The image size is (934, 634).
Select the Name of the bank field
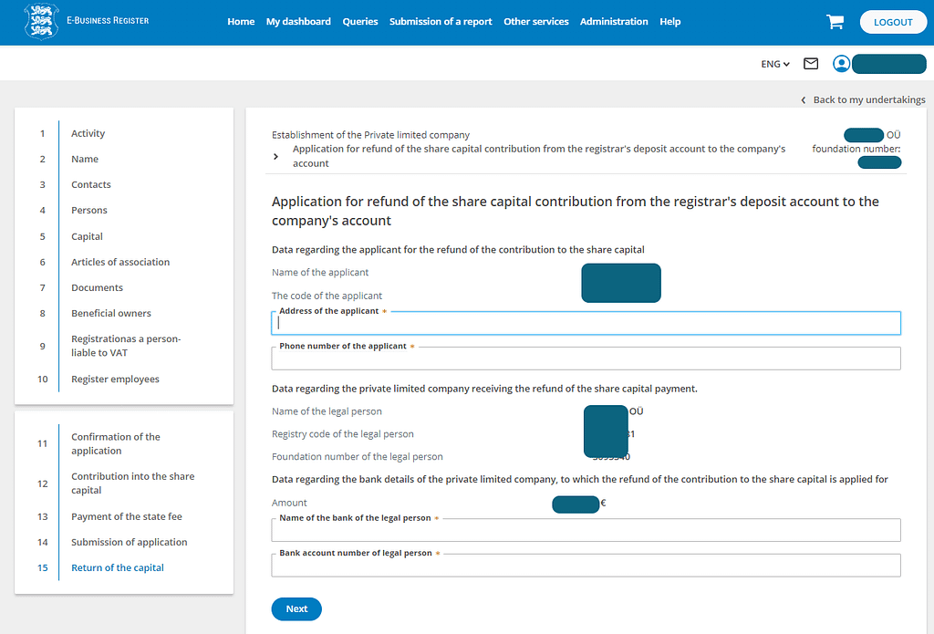[586, 531]
